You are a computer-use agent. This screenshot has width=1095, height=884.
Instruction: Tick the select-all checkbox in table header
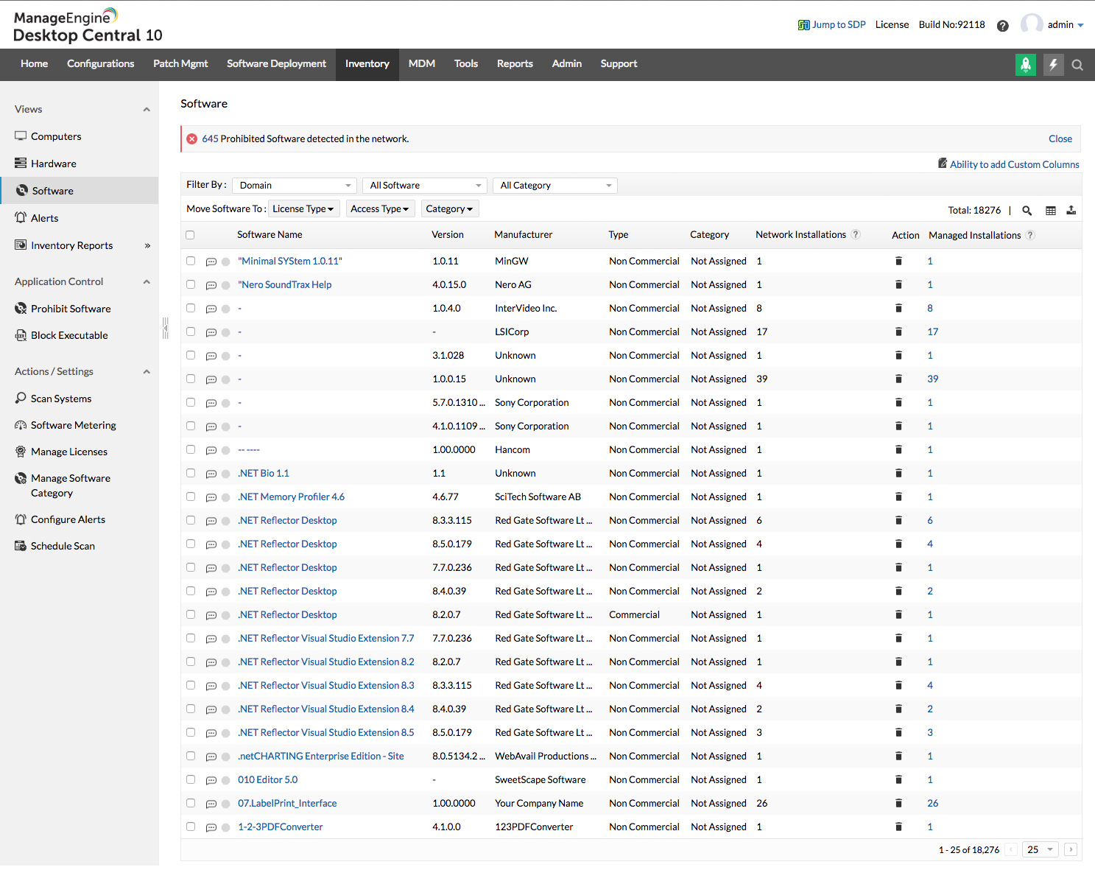[190, 235]
